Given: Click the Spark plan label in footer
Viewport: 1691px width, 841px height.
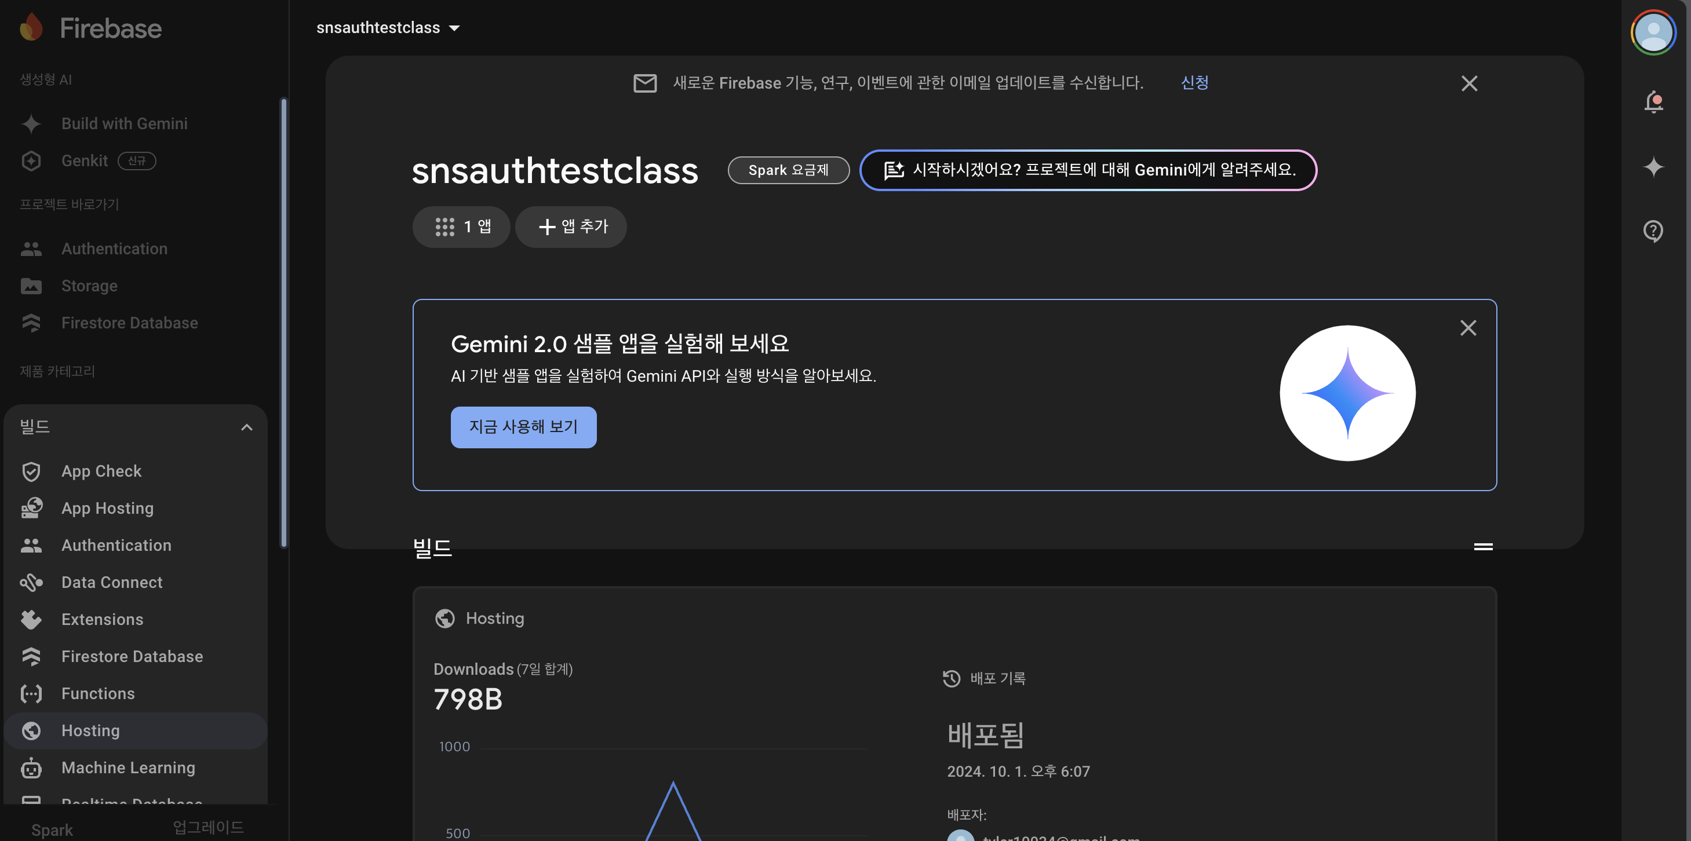Looking at the screenshot, I should coord(52,830).
